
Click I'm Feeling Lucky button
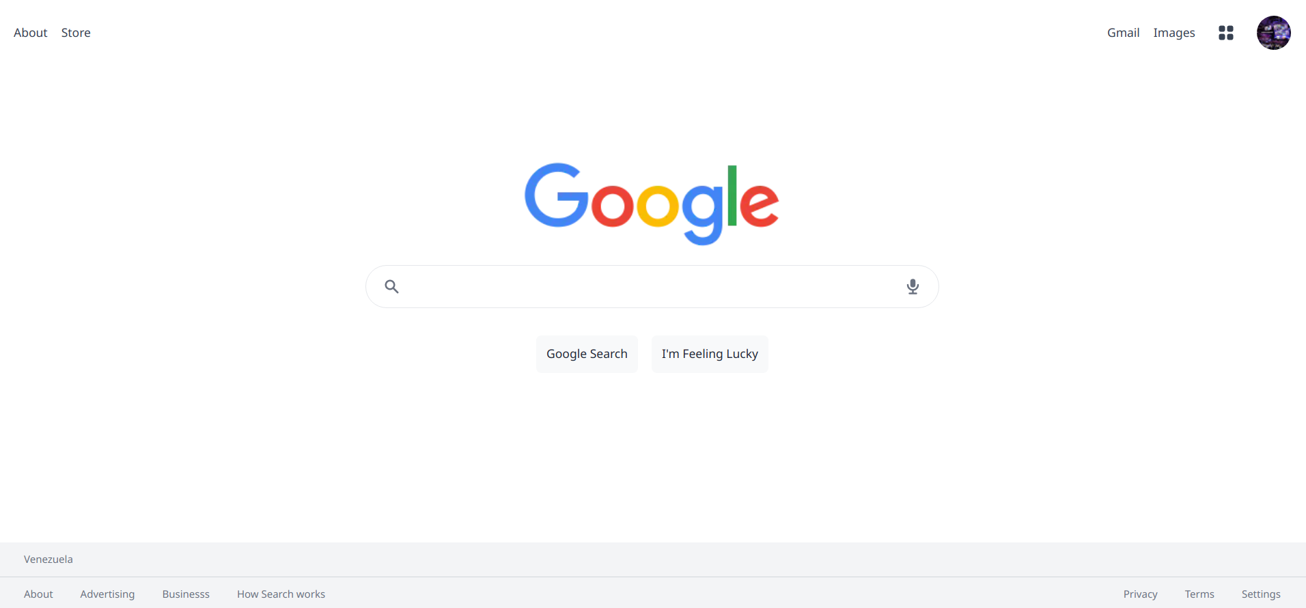[710, 354]
